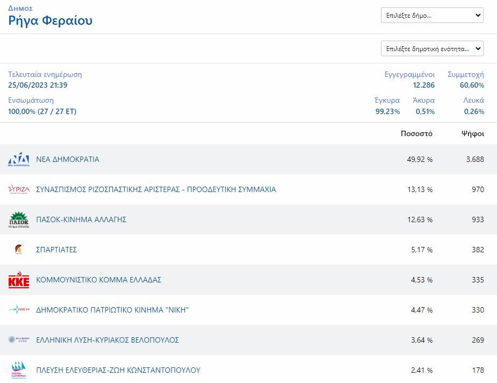
Task: Click the ΣΥΡΙΖΑ party logo
Action: 19,189
